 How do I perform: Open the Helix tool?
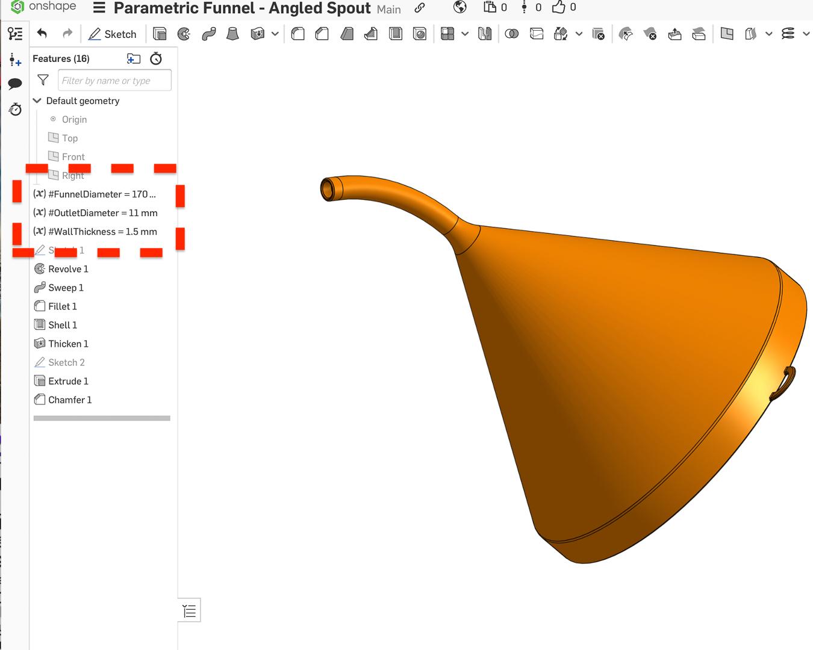[789, 34]
